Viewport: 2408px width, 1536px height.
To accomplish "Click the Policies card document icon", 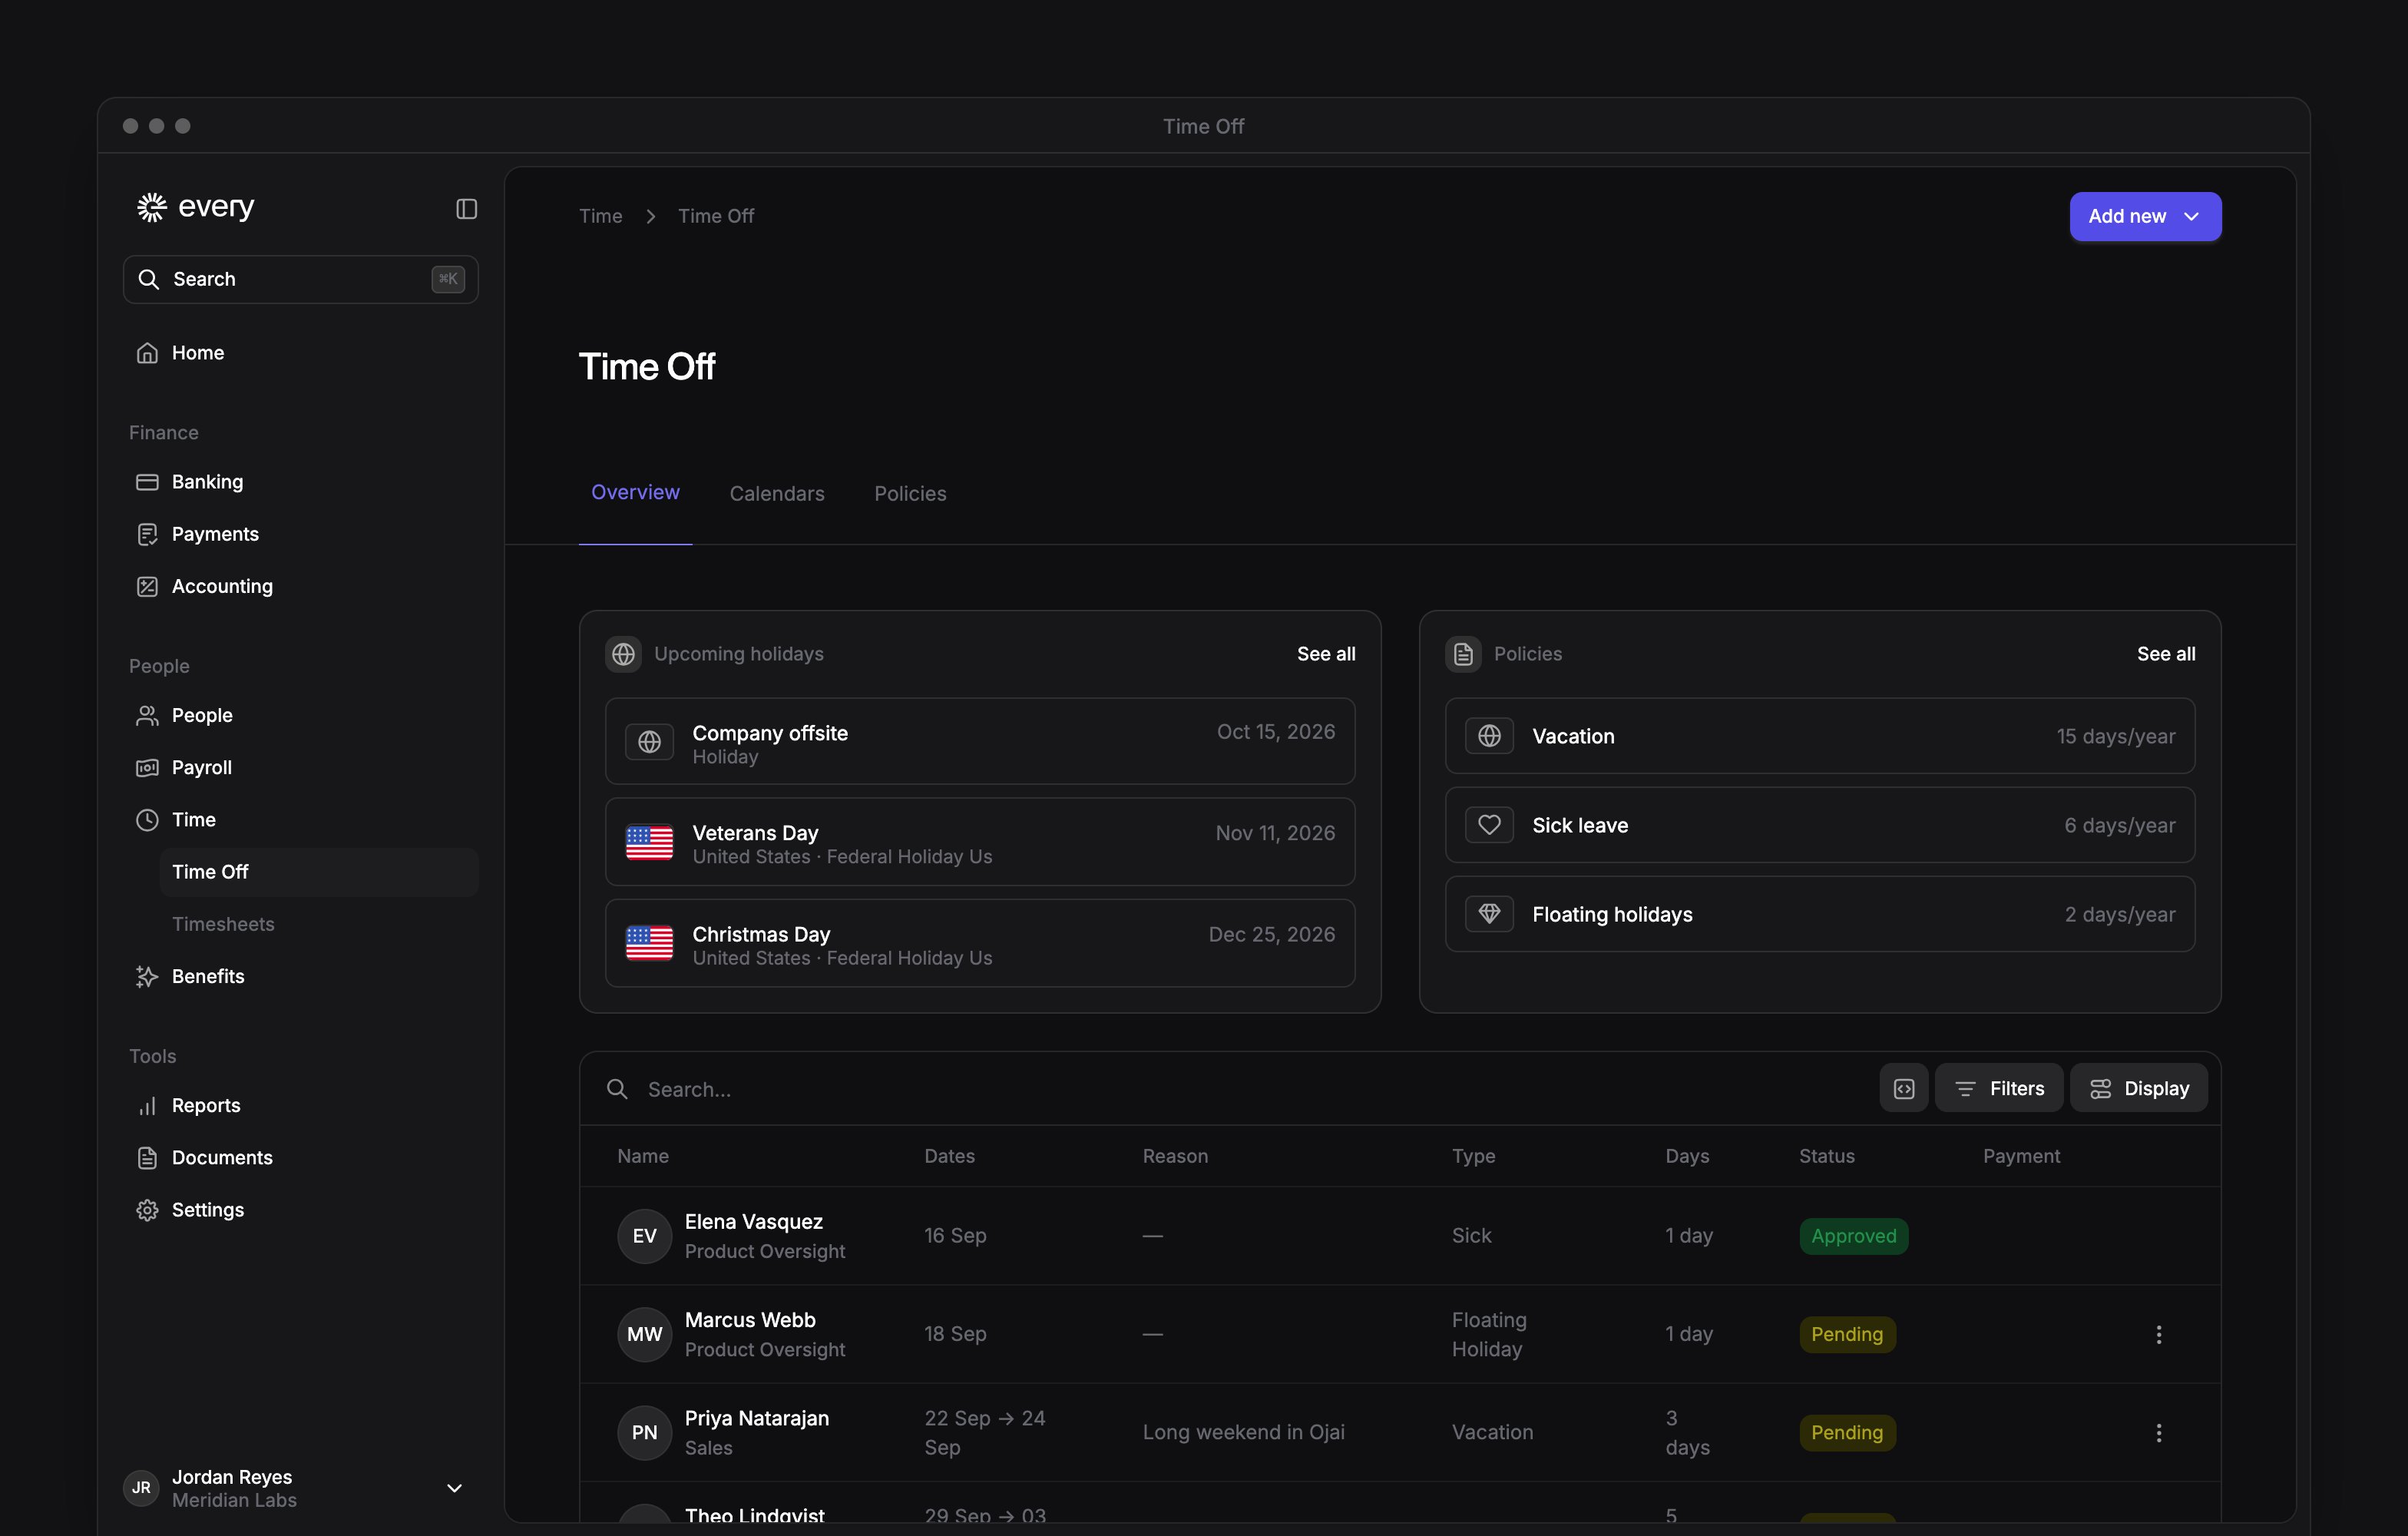I will (1463, 654).
